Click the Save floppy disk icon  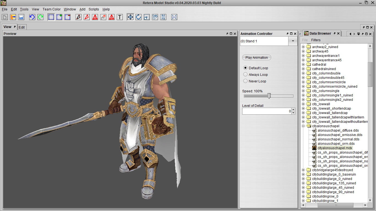point(21,17)
